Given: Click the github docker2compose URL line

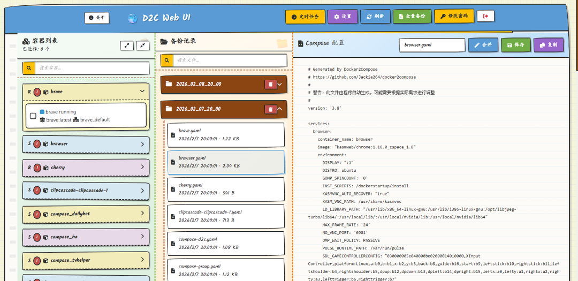Looking at the screenshot, I should [362, 77].
